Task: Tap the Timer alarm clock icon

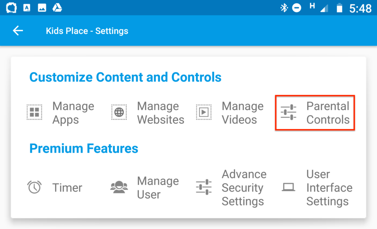Action: (x=34, y=187)
